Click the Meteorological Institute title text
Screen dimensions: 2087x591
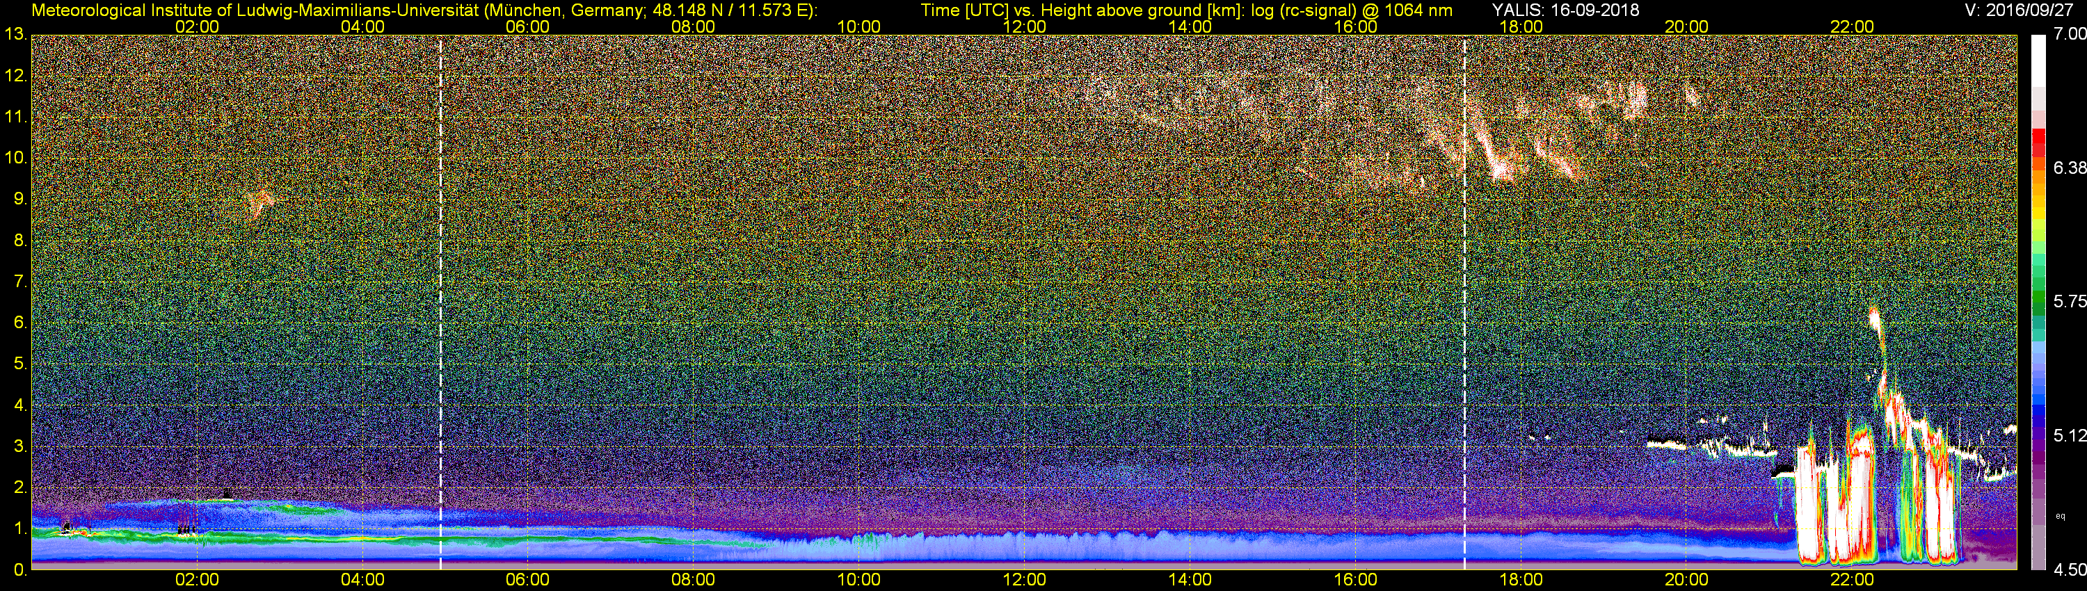[x=424, y=10]
